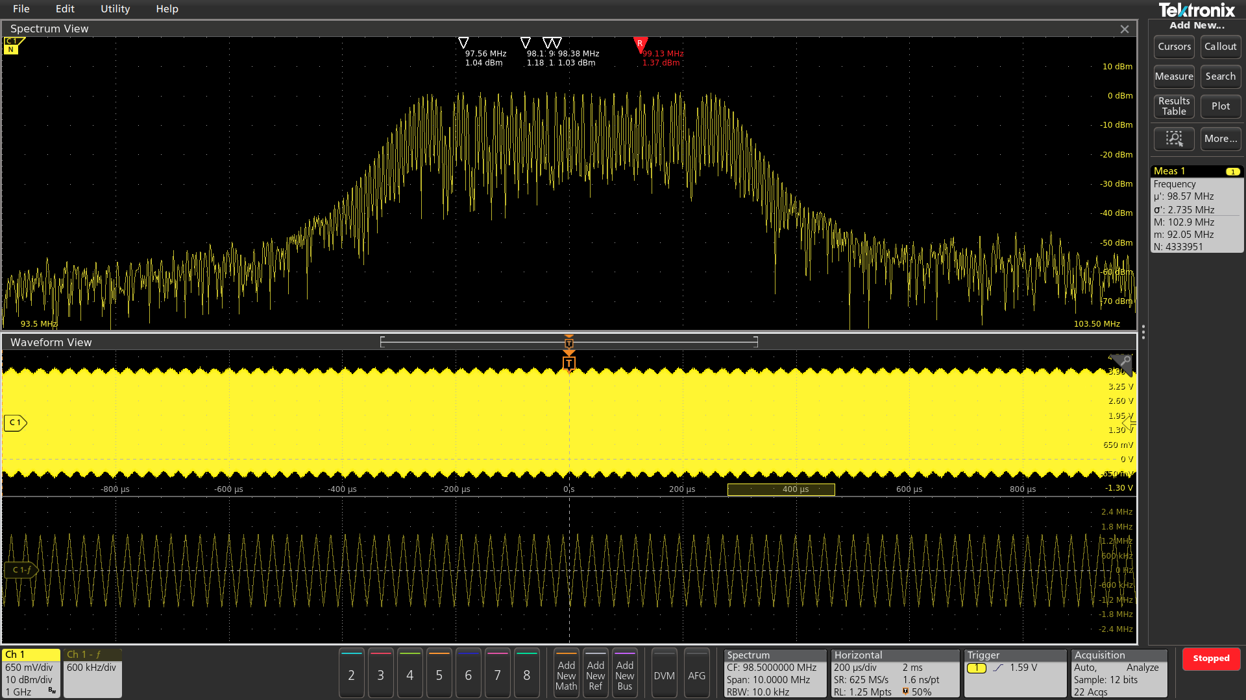Add a Callout annotation
Image resolution: width=1246 pixels, height=700 pixels.
click(1221, 47)
